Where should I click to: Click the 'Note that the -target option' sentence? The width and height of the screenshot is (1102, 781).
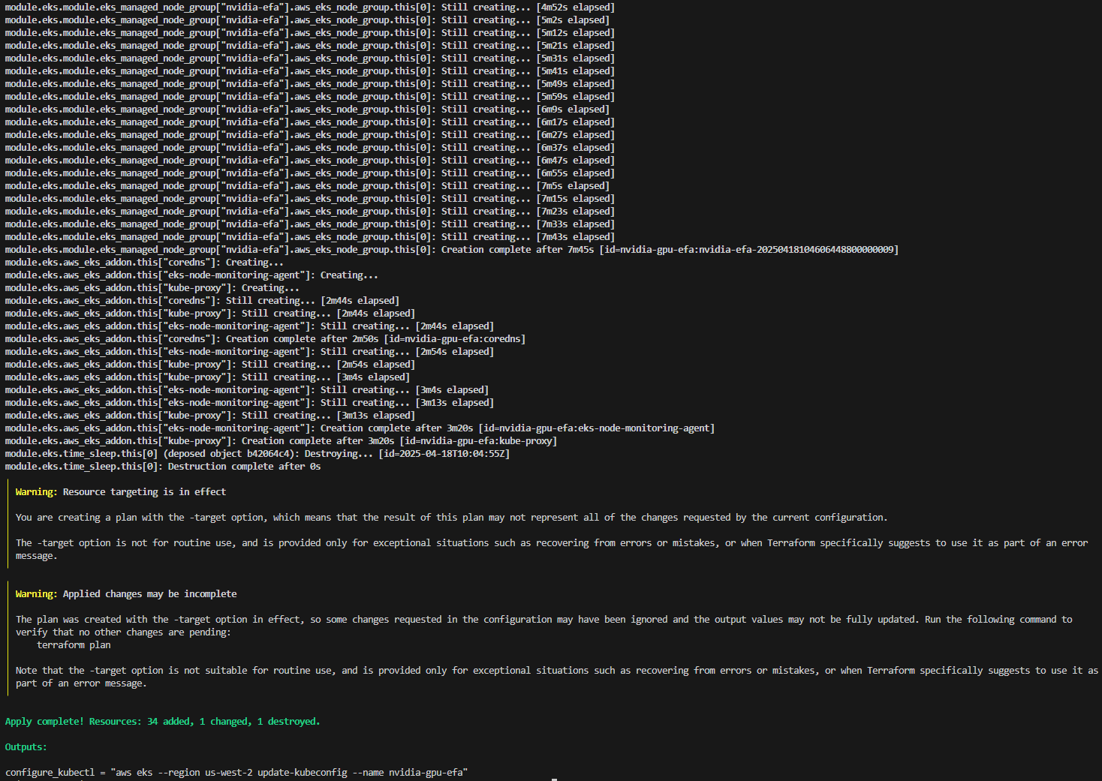pyautogui.click(x=556, y=677)
